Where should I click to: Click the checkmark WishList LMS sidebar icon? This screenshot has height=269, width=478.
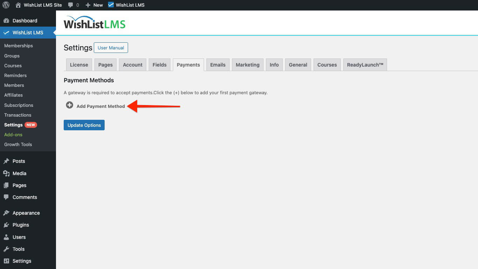tap(7, 33)
